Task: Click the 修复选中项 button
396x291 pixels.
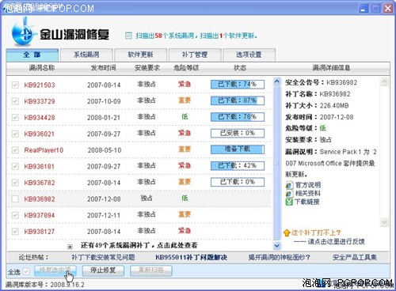Action: tap(55, 270)
